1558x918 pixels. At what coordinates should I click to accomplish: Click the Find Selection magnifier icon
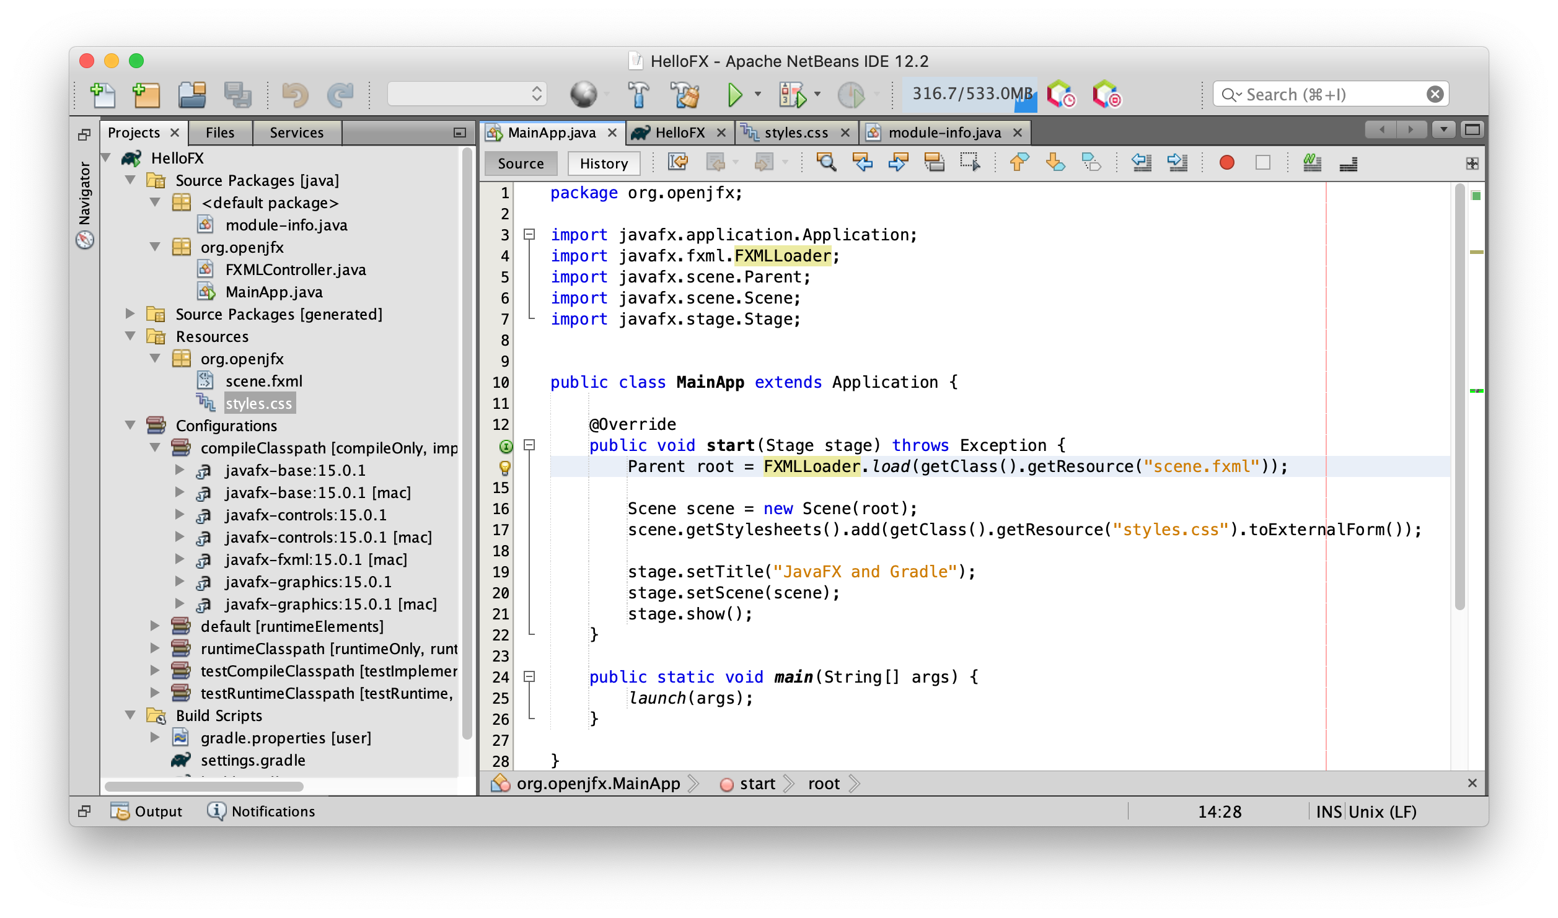[x=825, y=163]
